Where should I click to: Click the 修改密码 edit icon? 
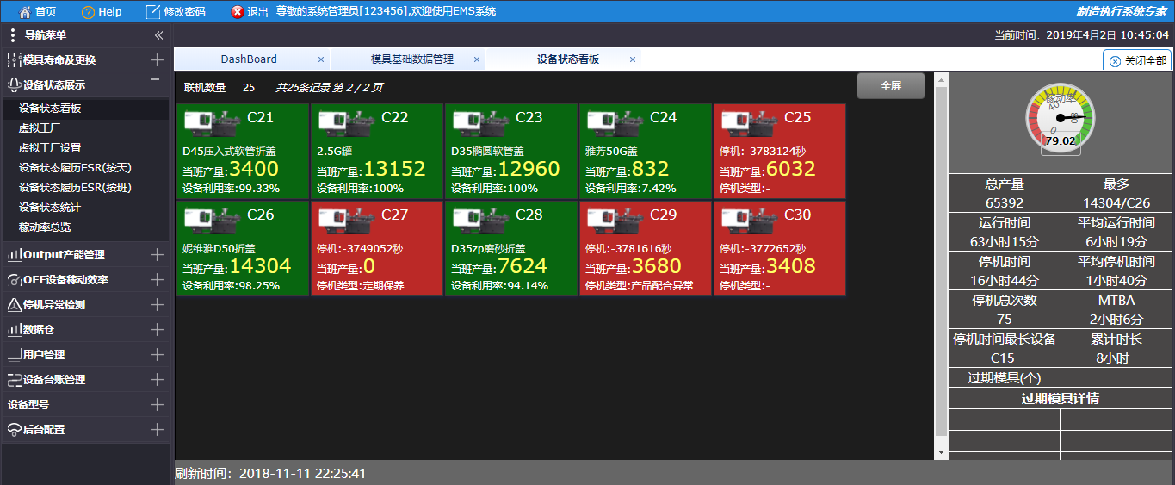tap(153, 11)
